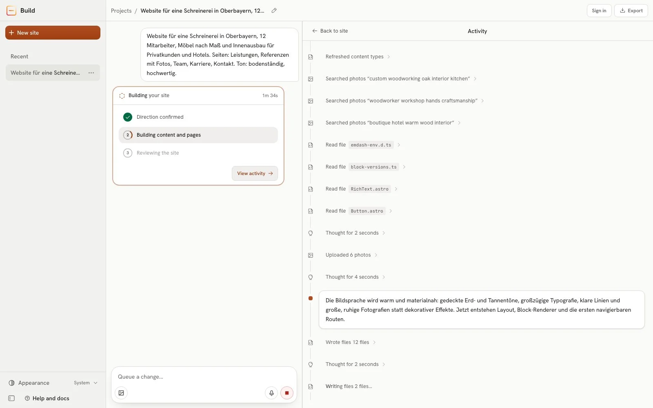Click the building spinner icon
Viewport: 653px width, 408px height.
pyautogui.click(x=122, y=95)
